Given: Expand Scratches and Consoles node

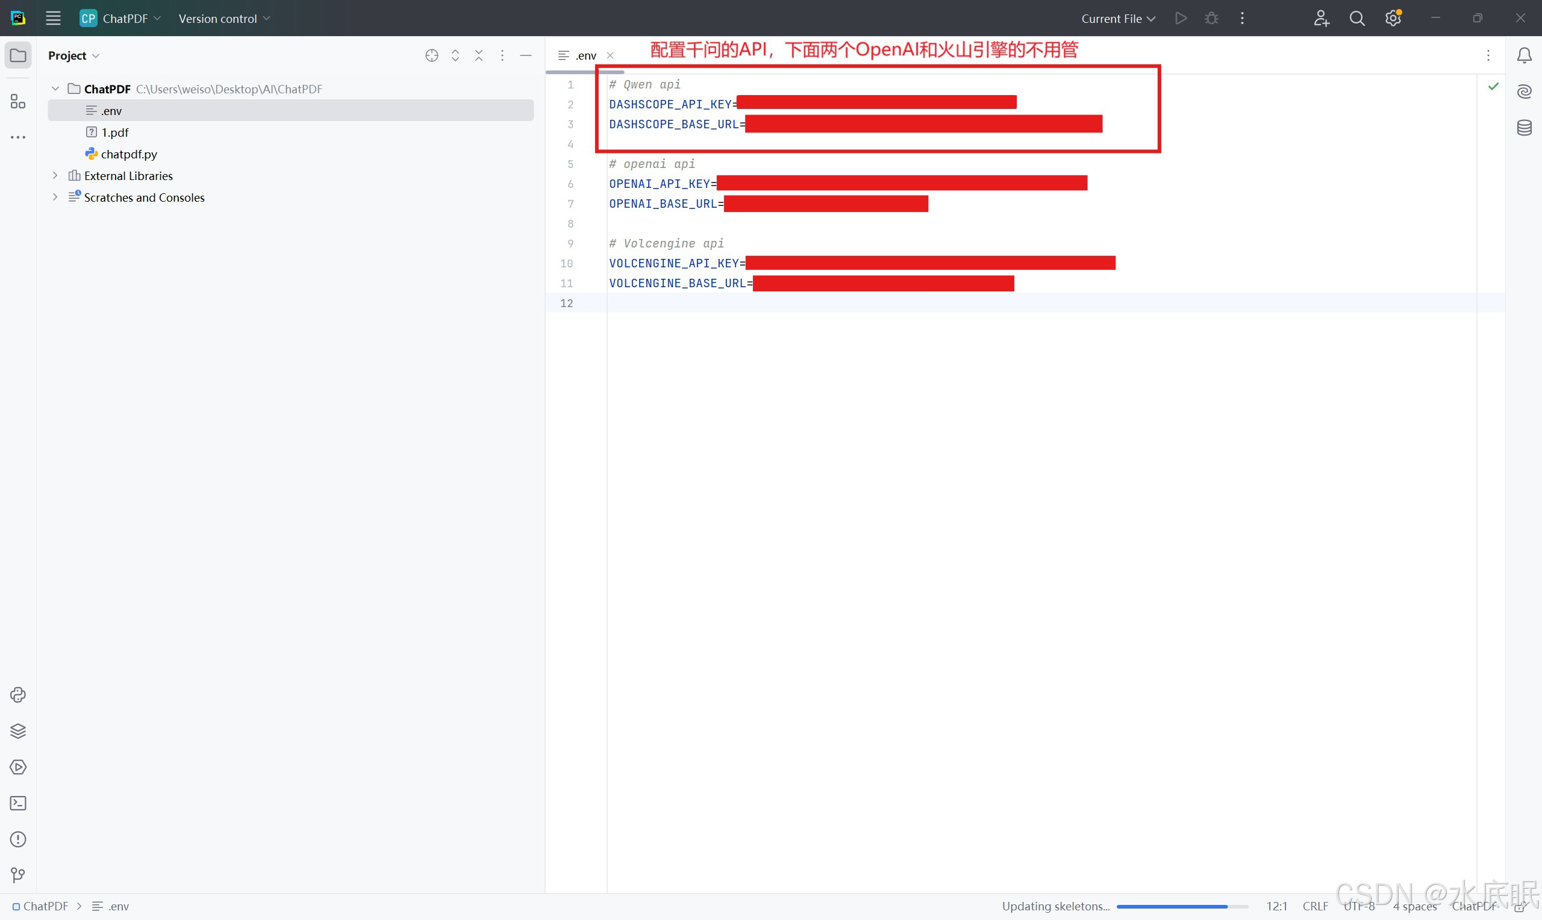Looking at the screenshot, I should point(55,197).
